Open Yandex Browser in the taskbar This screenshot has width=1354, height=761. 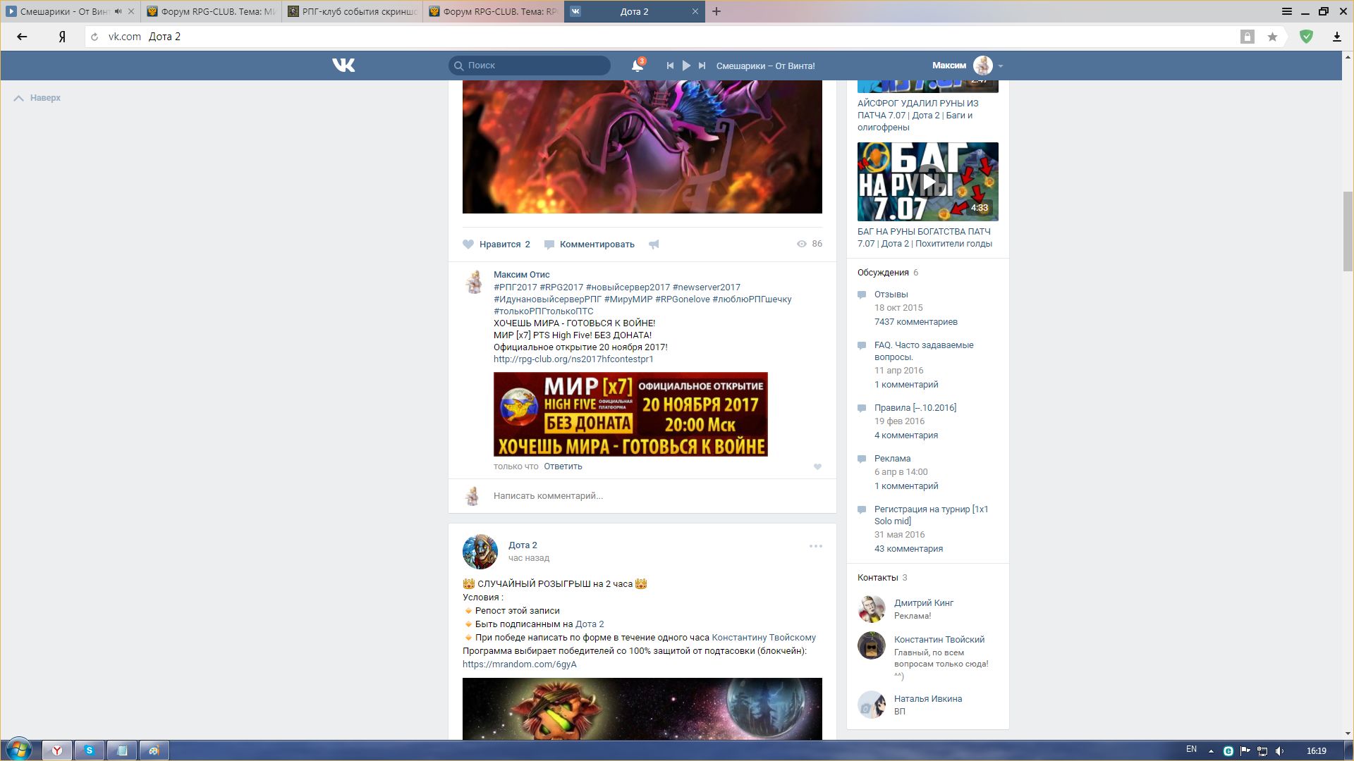pyautogui.click(x=57, y=750)
